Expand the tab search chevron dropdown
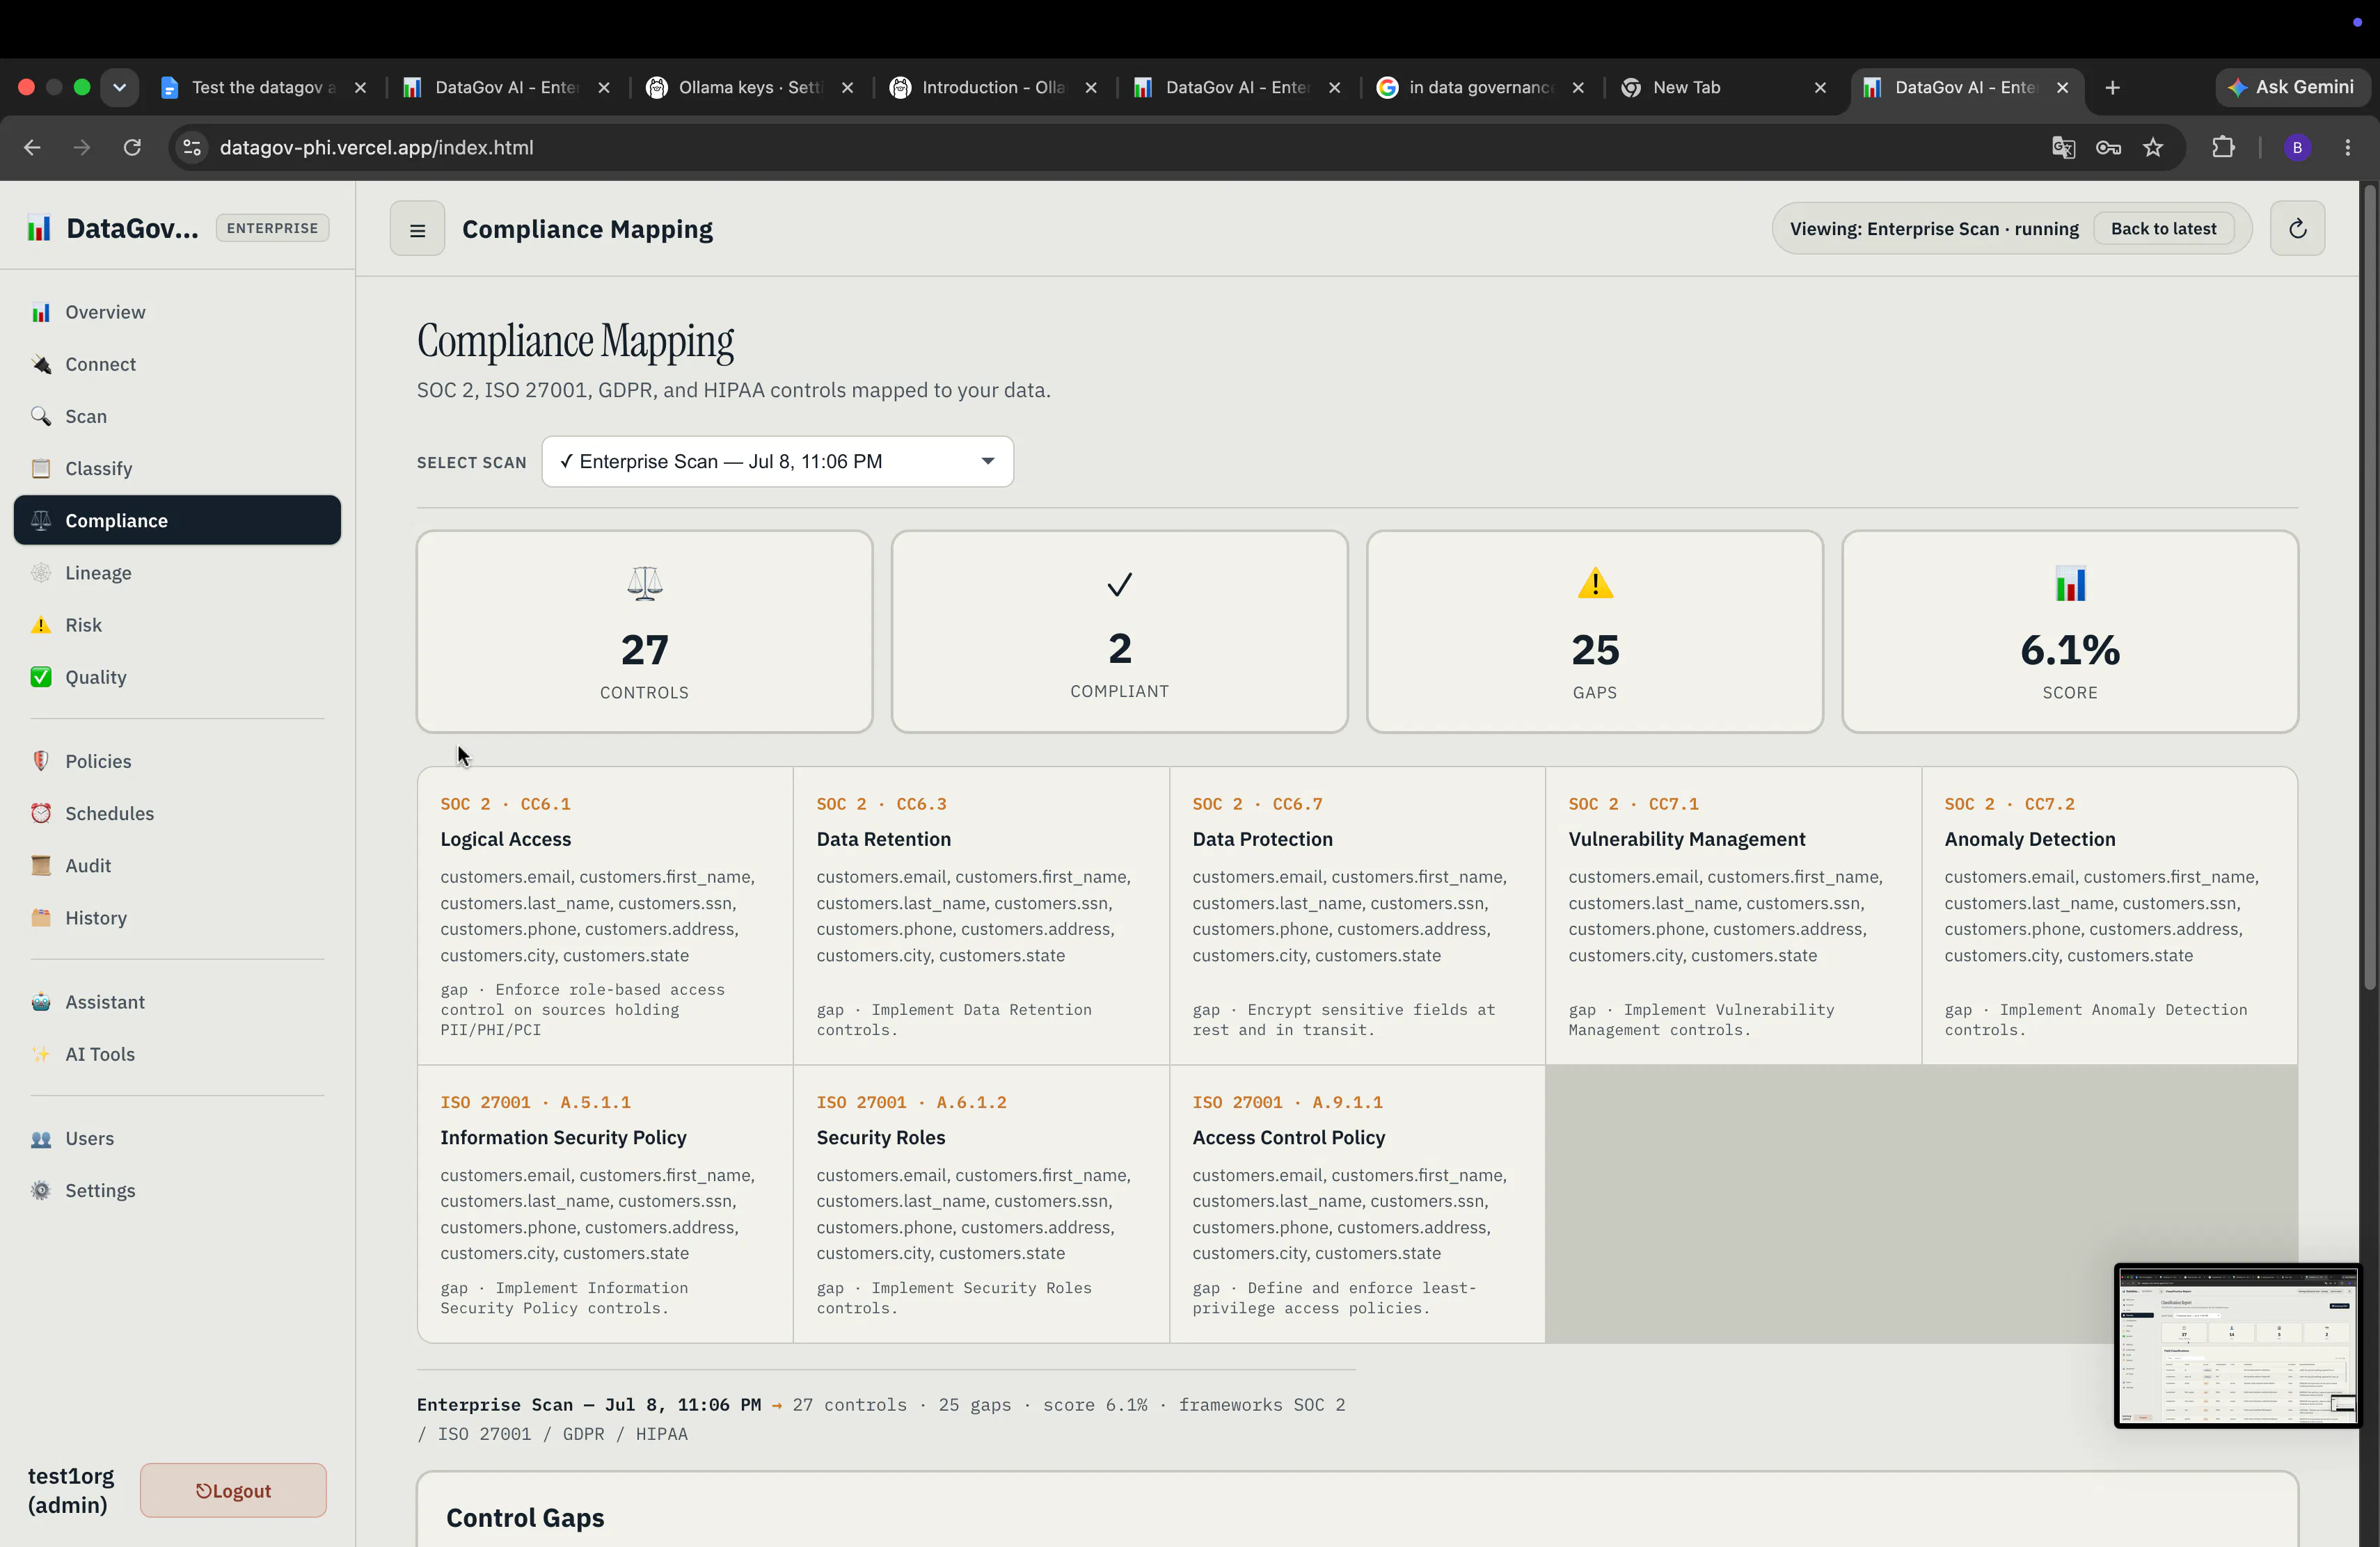The width and height of the screenshot is (2380, 1547). point(119,87)
